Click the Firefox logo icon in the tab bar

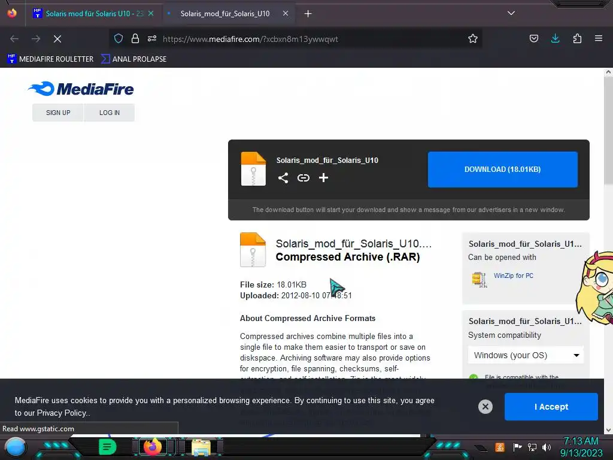[12, 13]
